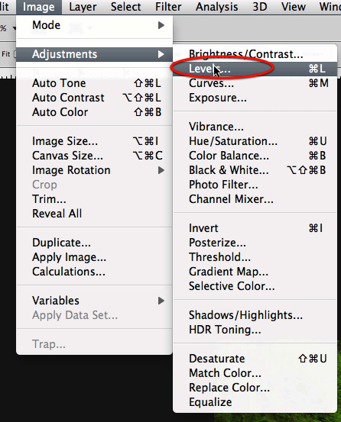
Task: Open Calculations dialog
Action: click(94, 272)
